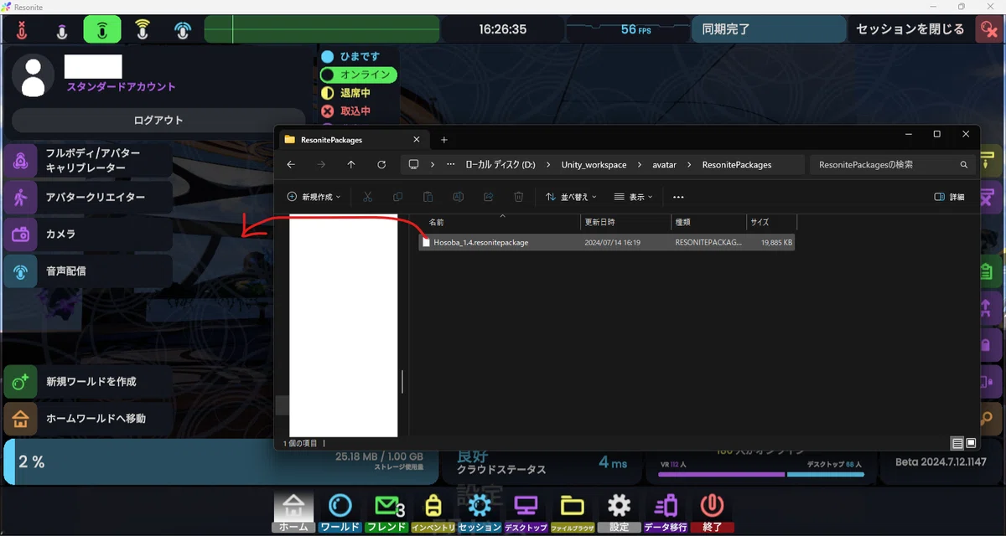Launch the カメラ tool
The image size is (1006, 536).
(x=88, y=234)
